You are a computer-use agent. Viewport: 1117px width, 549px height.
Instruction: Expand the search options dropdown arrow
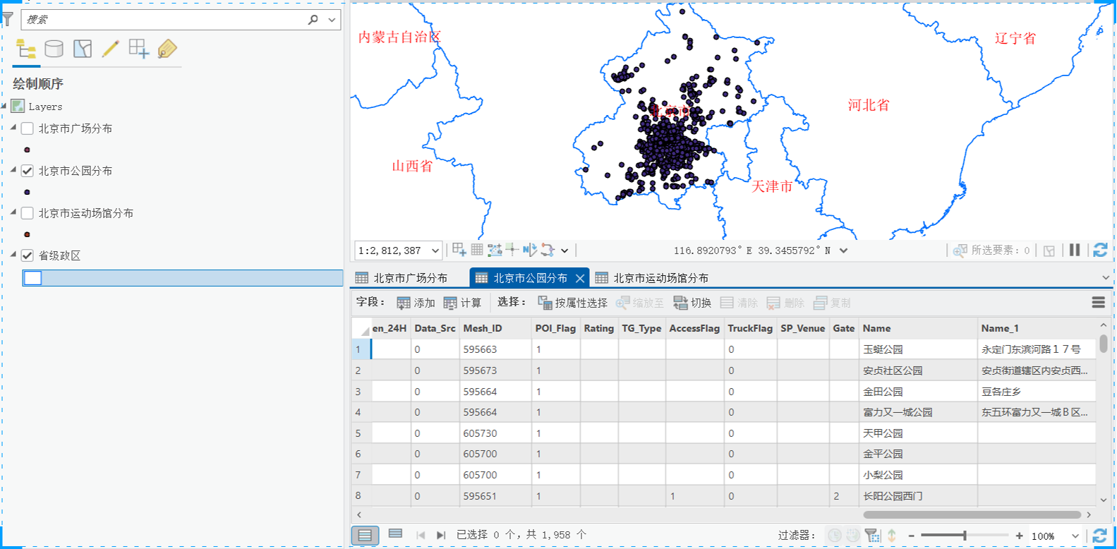click(x=332, y=20)
